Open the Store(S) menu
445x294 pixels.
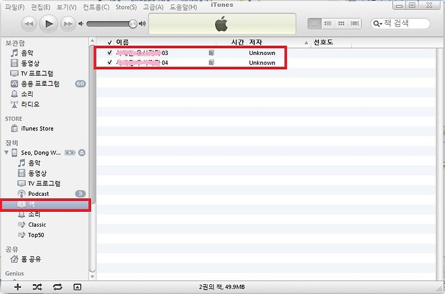coord(126,7)
